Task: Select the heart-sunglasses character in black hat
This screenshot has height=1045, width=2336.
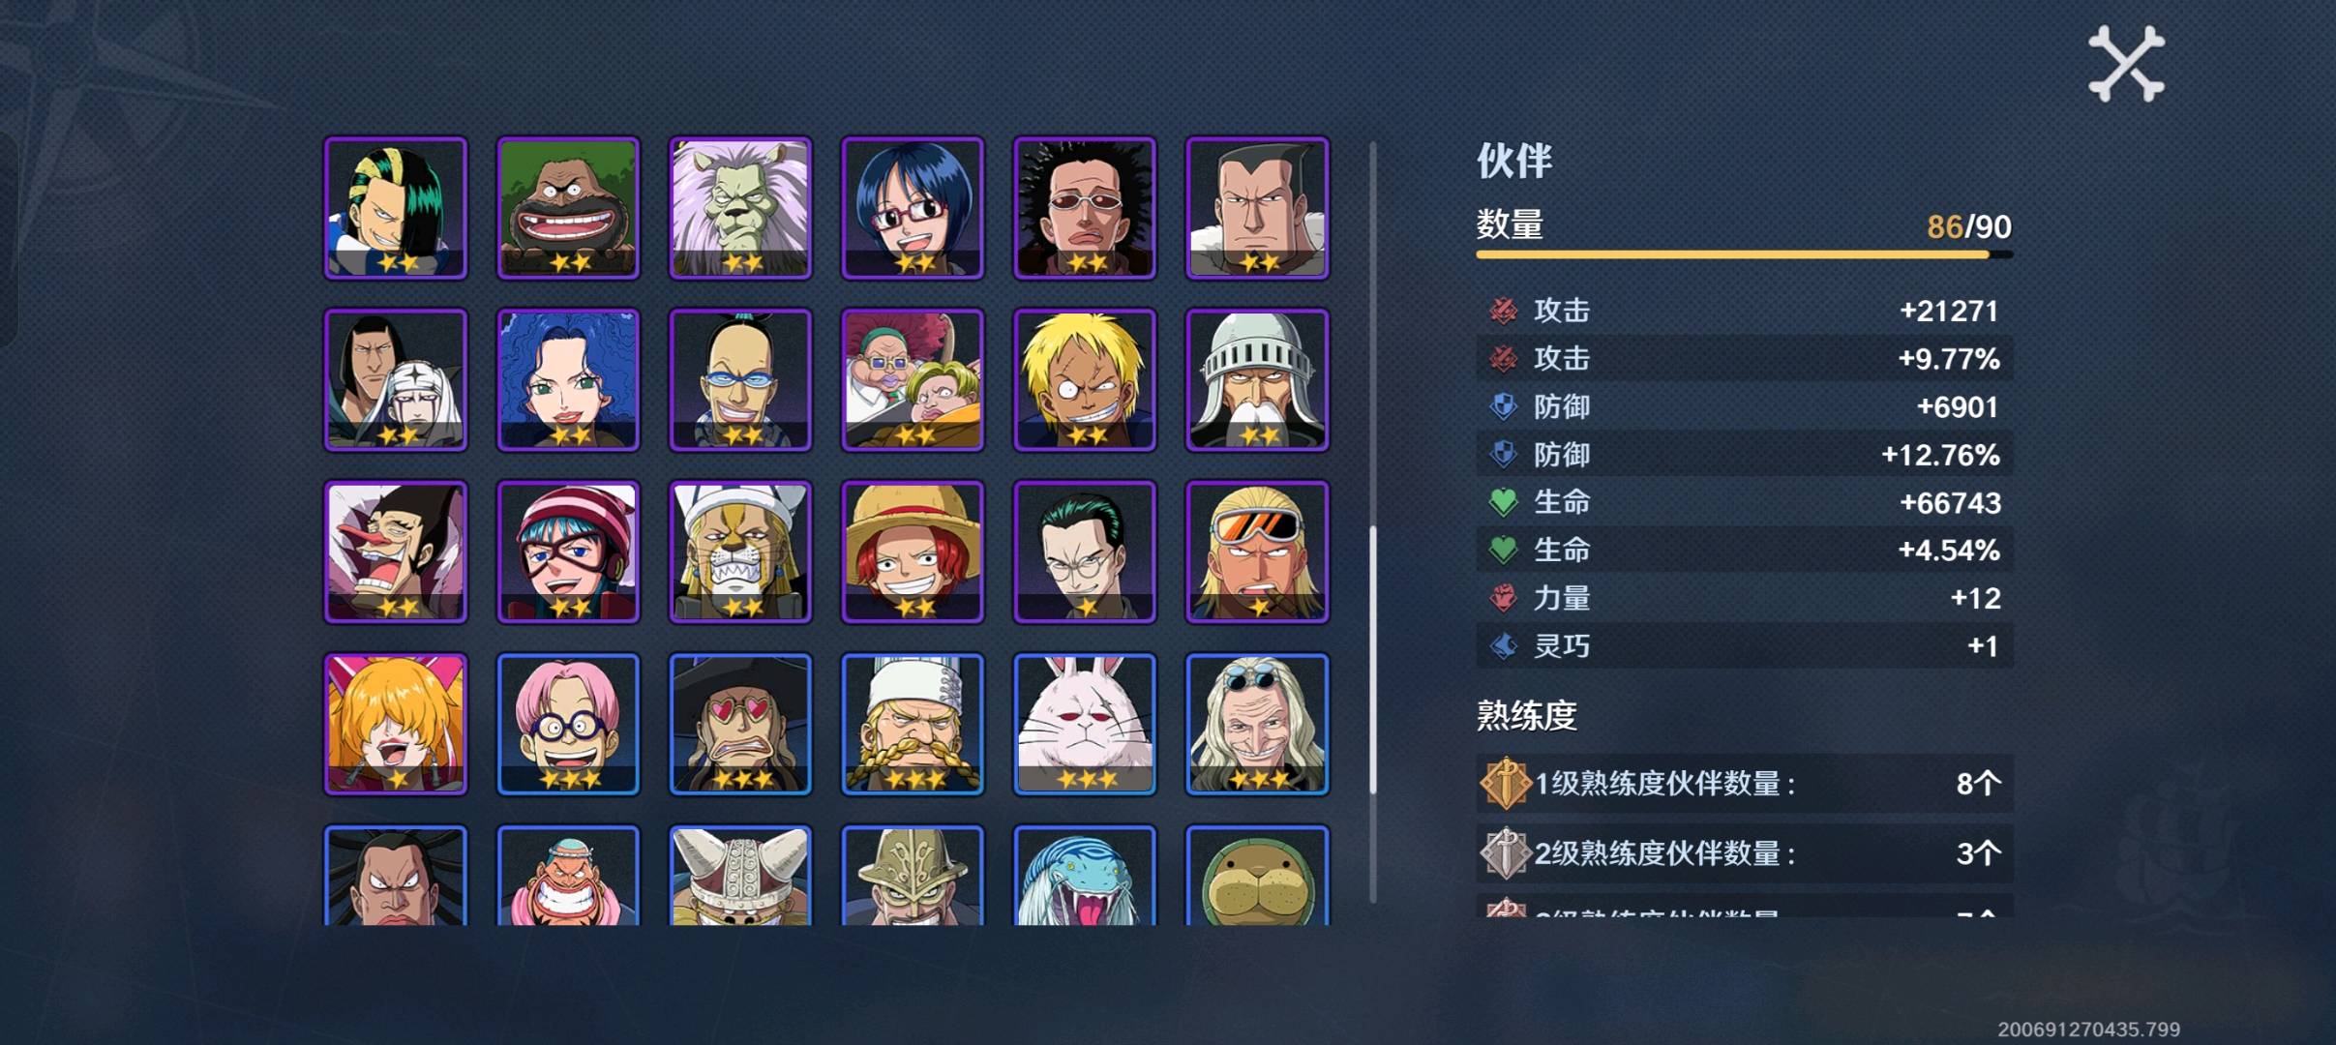Action: [x=740, y=725]
